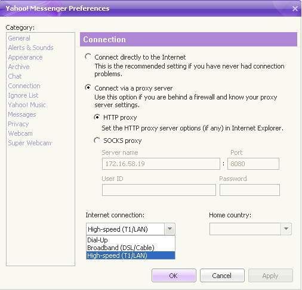Open the Privacy category
Viewport: 302px width, 290px height.
[19, 124]
